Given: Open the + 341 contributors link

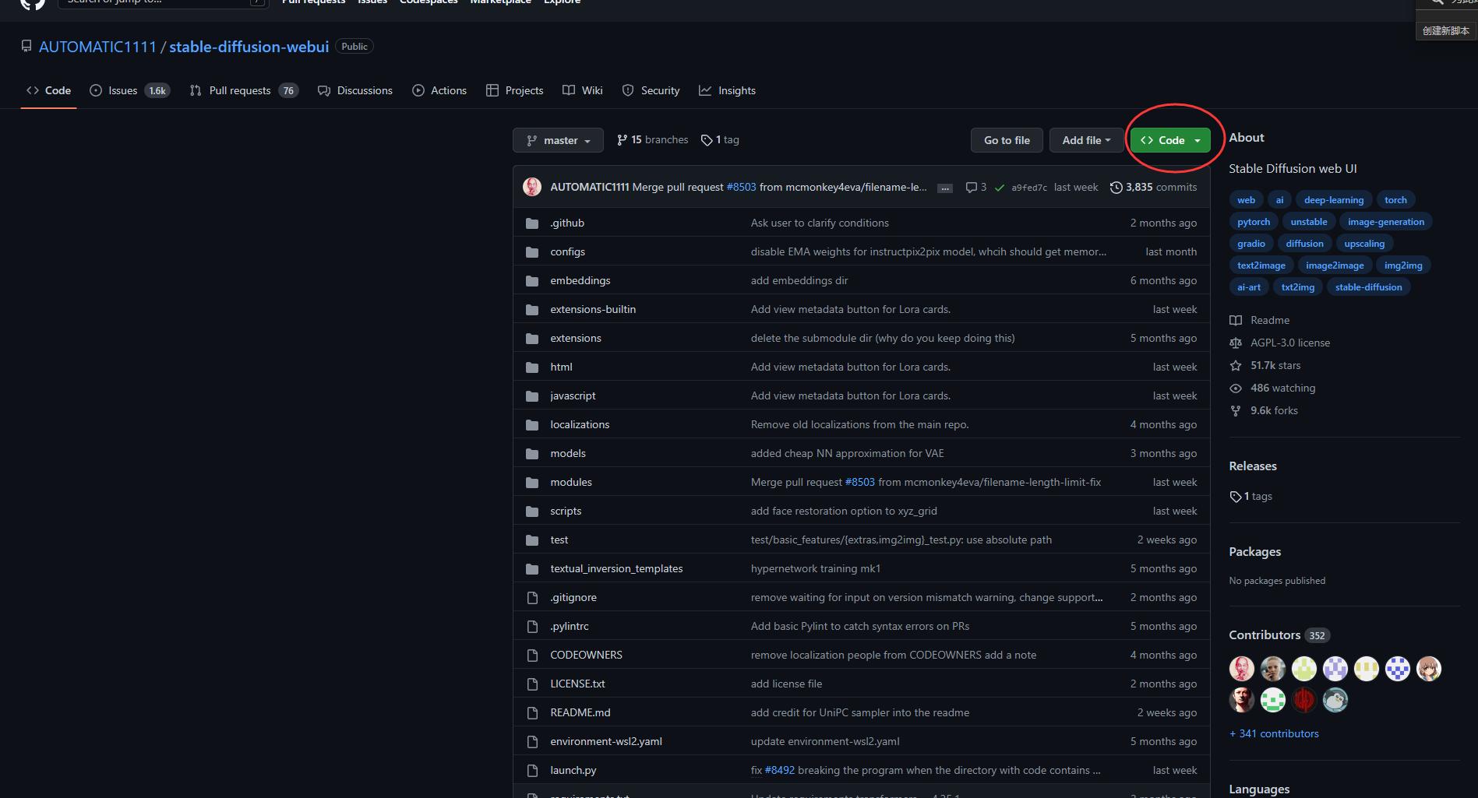Looking at the screenshot, I should (1274, 734).
